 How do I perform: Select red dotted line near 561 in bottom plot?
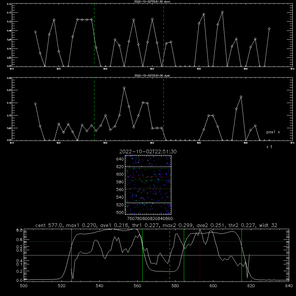pyautogui.click(x=139, y=255)
